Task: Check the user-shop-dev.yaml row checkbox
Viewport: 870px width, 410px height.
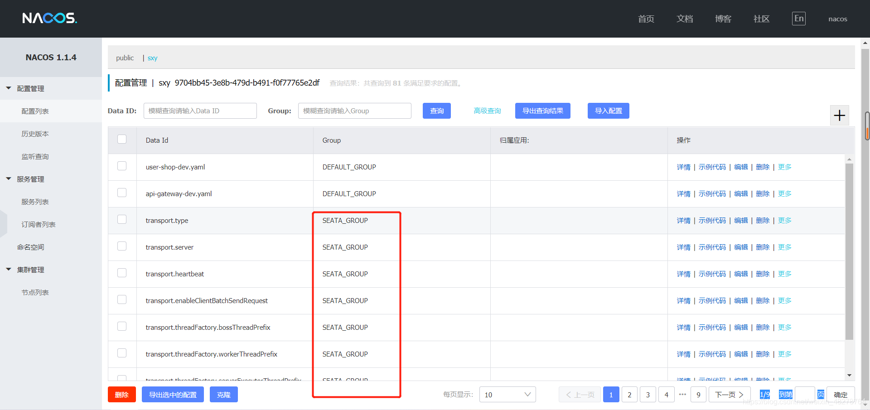Action: [x=122, y=166]
